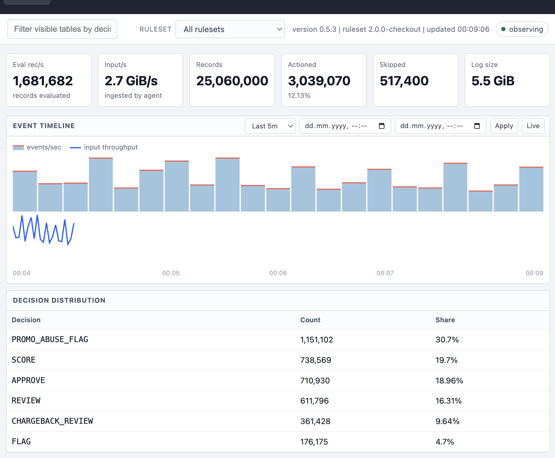This screenshot has height=458, width=555.
Task: Click the 12.13% actioned percentage
Action: click(299, 96)
